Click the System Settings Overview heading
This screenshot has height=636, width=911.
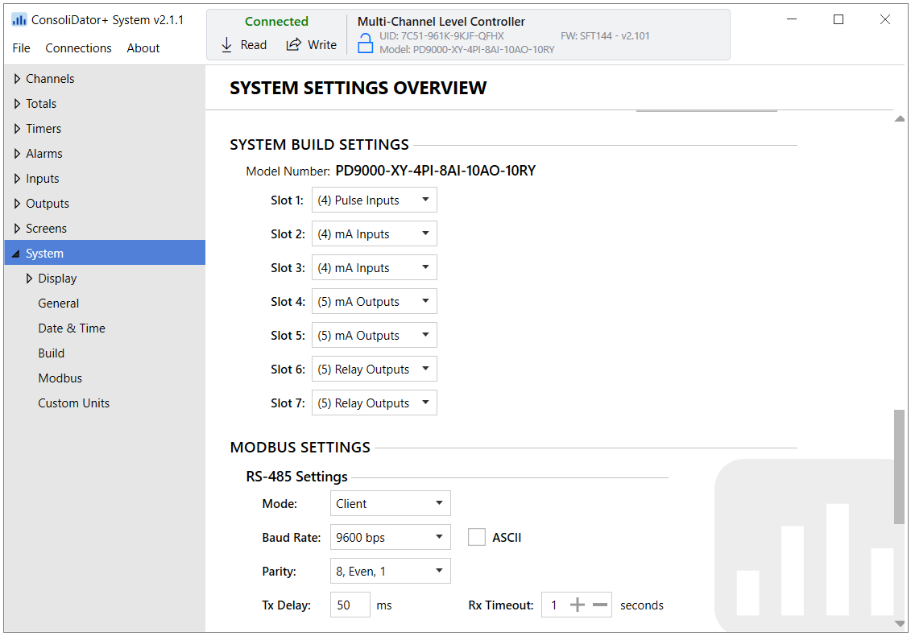(358, 88)
